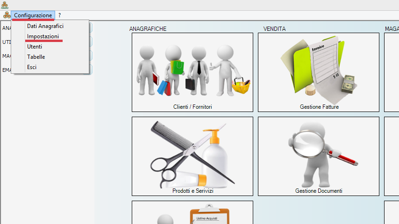The width and height of the screenshot is (399, 224).
Task: Expand the ANA... section in left sidebar
Action: (6, 28)
